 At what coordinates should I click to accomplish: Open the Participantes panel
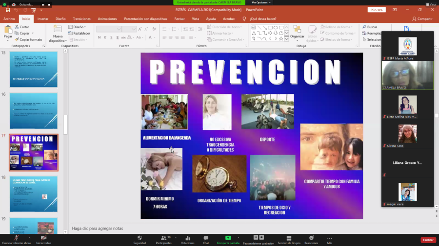163,238
